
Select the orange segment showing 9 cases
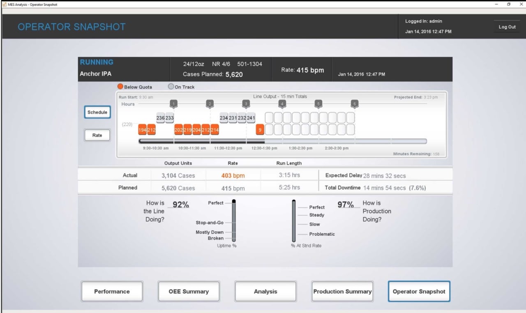click(260, 129)
